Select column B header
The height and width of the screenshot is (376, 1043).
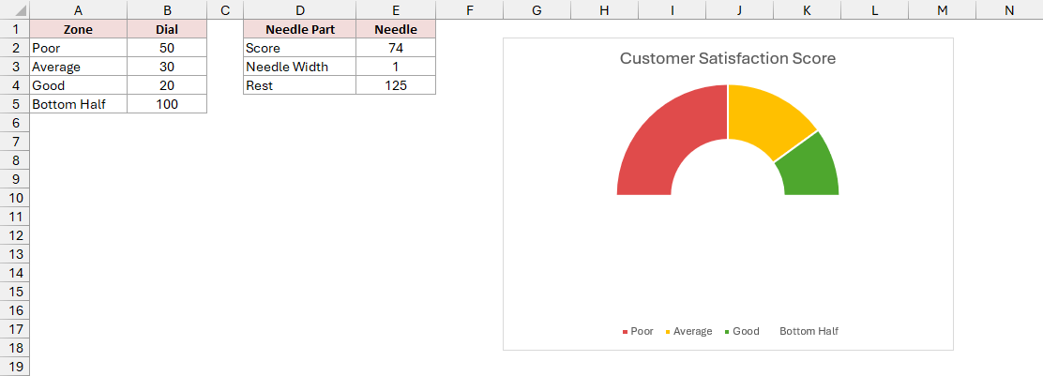tap(167, 10)
